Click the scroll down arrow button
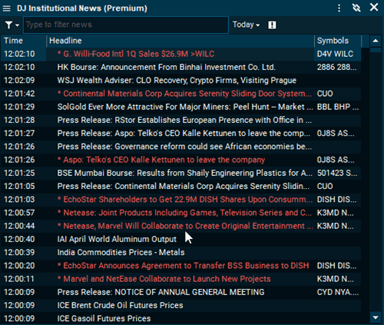The width and height of the screenshot is (384, 325). (376, 318)
